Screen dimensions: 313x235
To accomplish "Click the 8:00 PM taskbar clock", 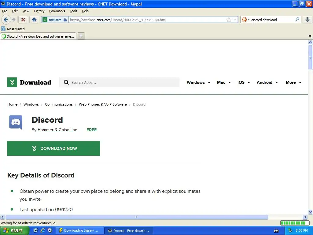I will pyautogui.click(x=302, y=230).
